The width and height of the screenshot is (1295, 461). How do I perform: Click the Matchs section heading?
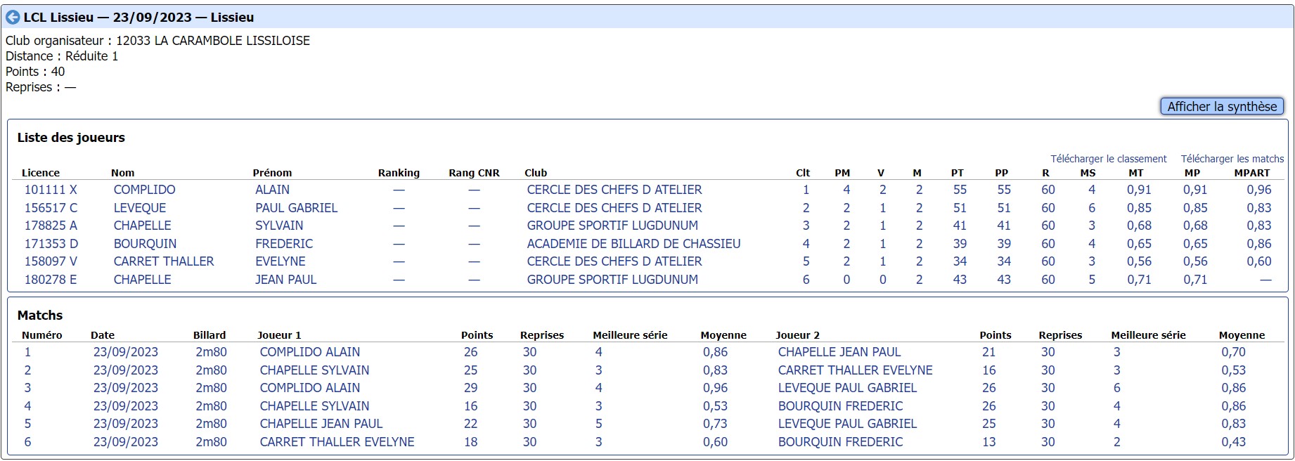pyautogui.click(x=40, y=316)
